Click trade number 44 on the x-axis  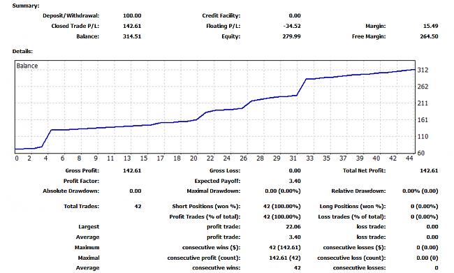pyautogui.click(x=409, y=158)
